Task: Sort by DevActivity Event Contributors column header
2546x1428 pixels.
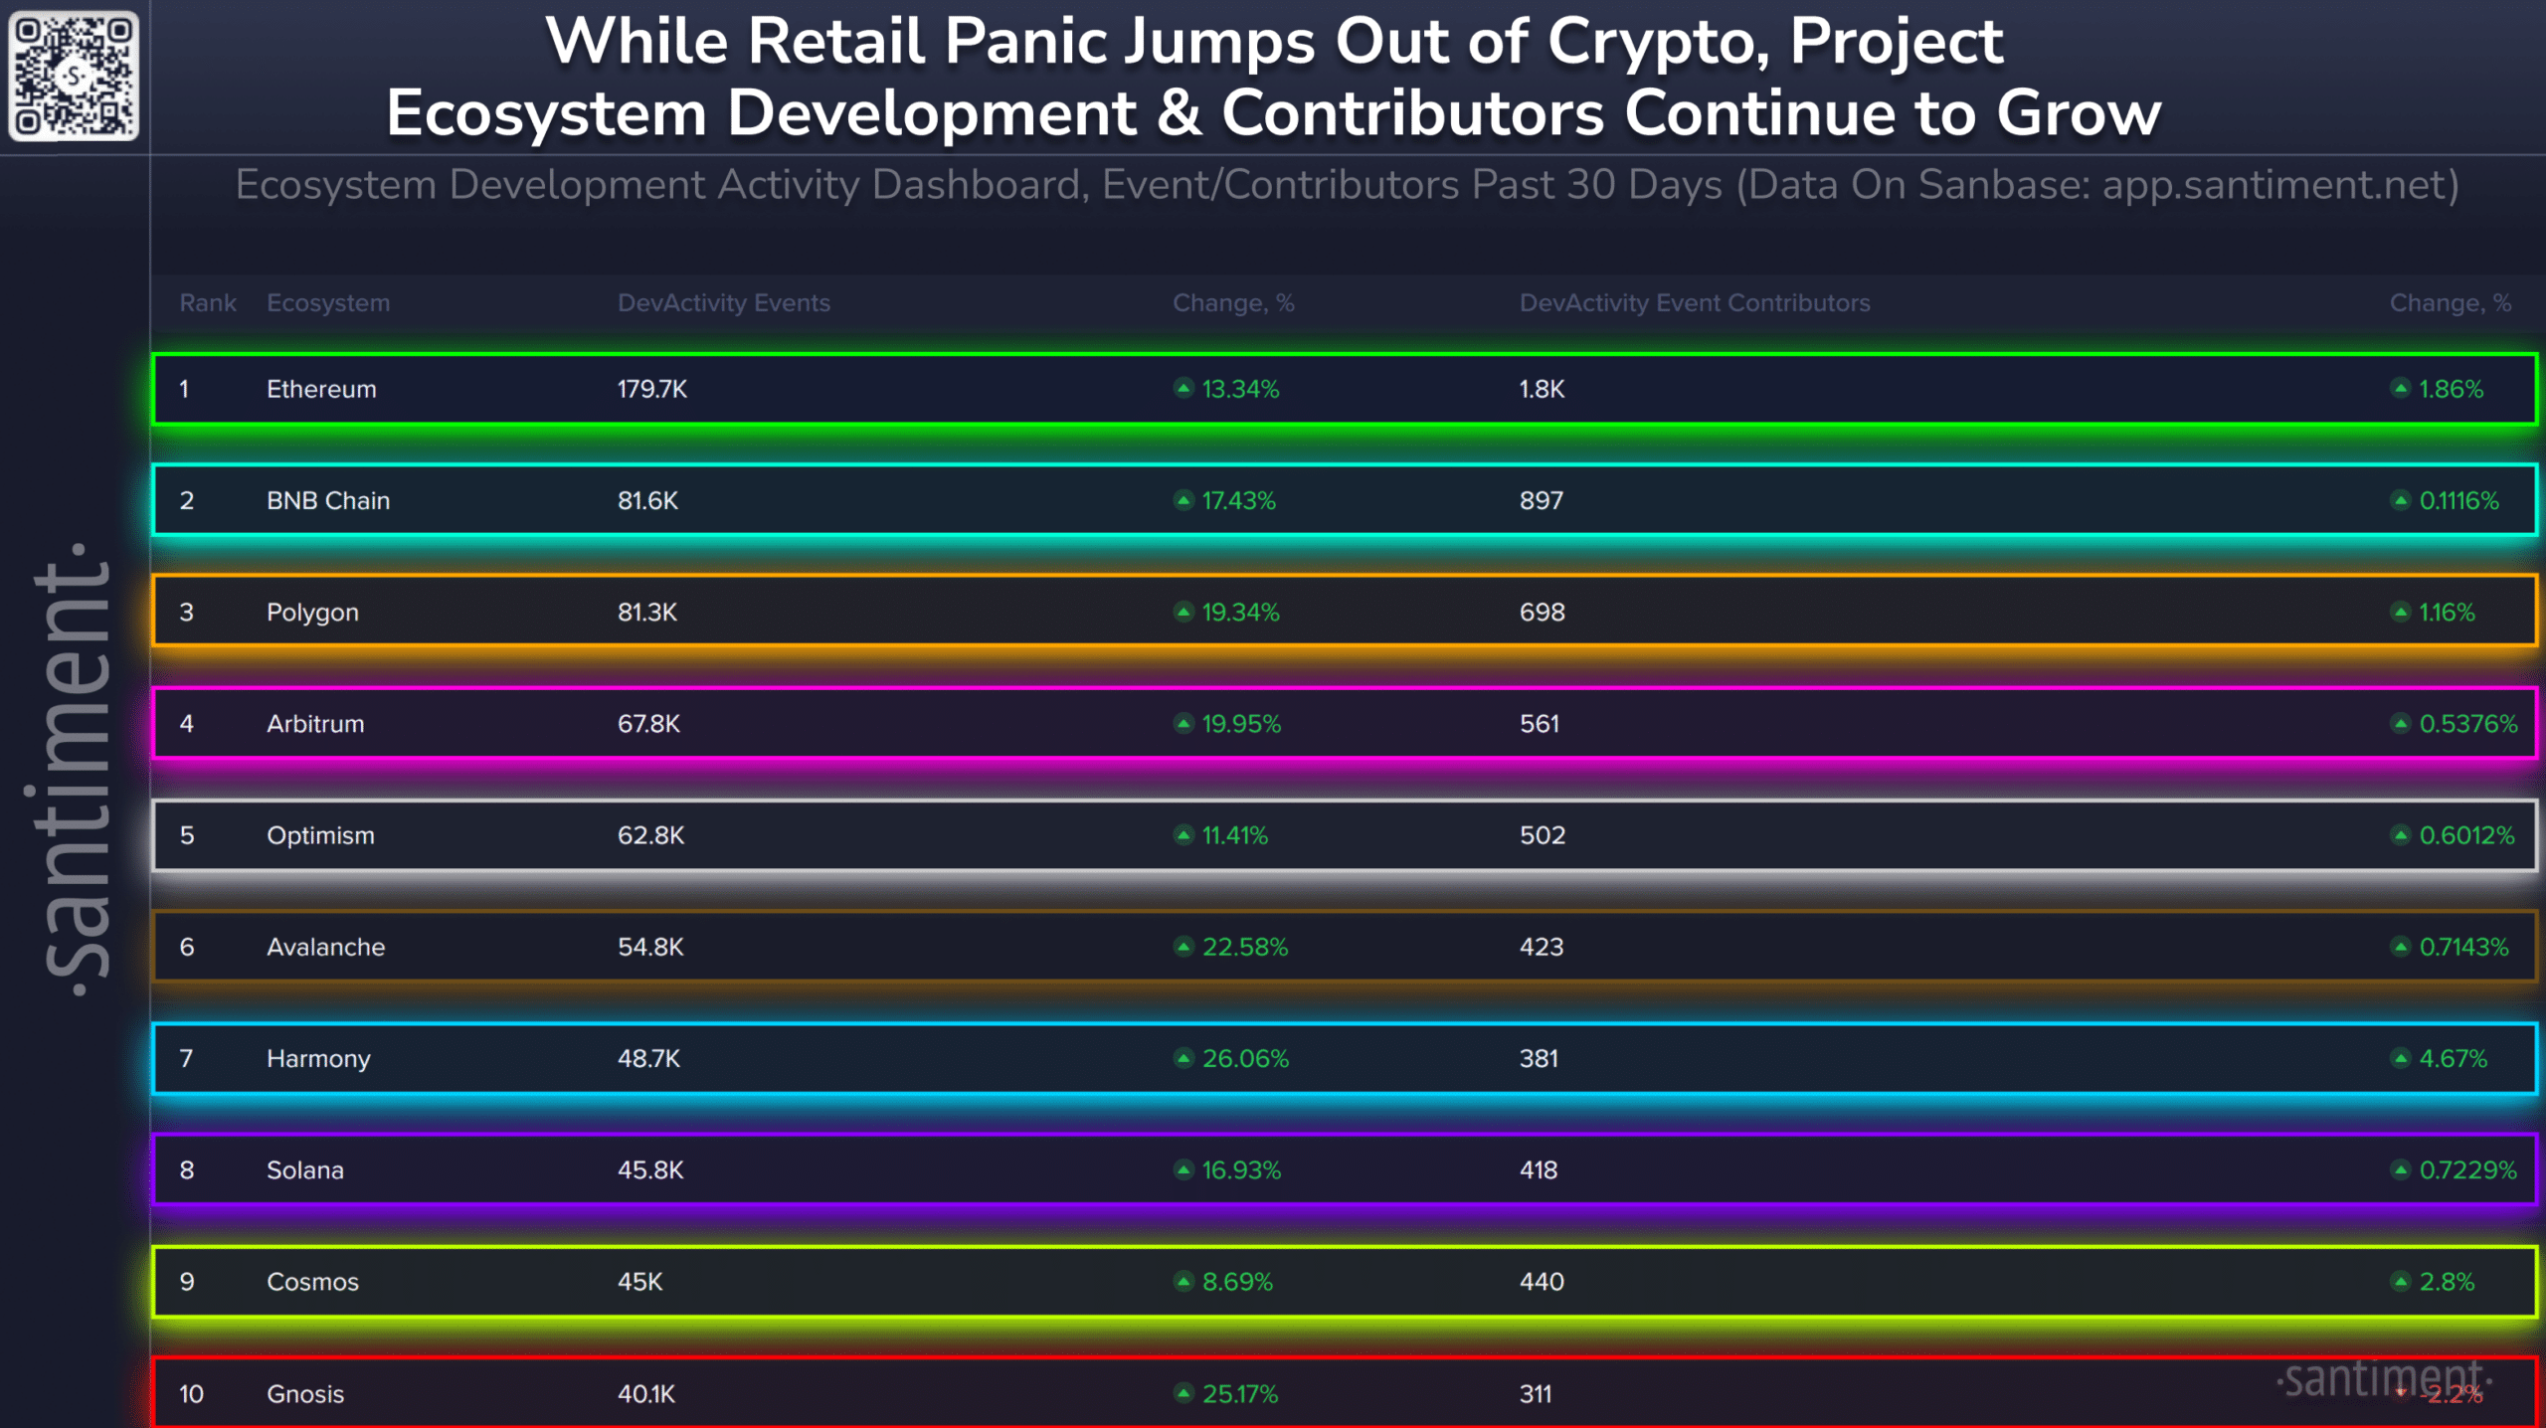Action: point(1695,302)
